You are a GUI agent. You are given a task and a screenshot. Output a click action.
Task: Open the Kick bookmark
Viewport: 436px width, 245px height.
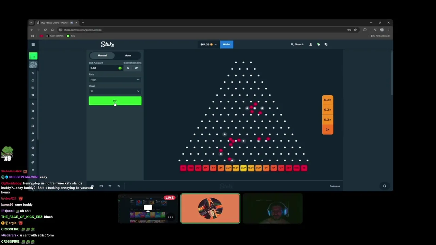71,36
